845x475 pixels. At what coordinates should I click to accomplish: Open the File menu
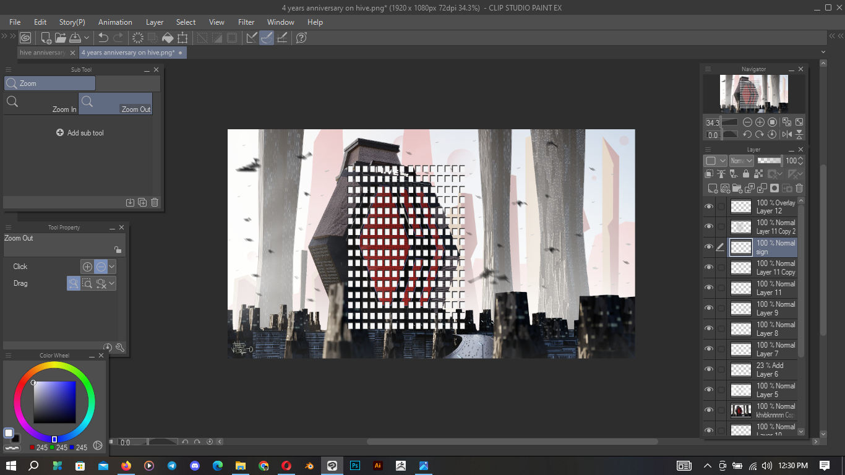15,22
